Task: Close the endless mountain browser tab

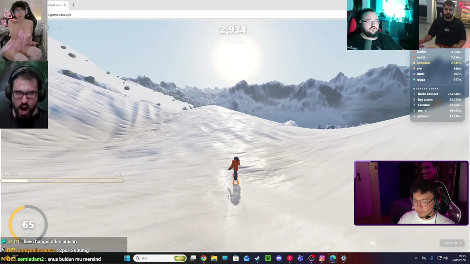Action: (x=65, y=5)
